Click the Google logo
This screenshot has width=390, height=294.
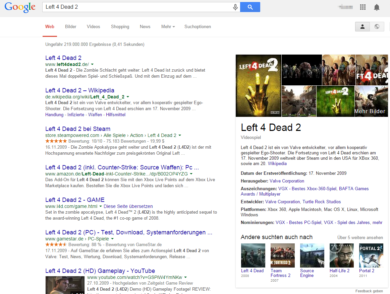click(x=20, y=7)
